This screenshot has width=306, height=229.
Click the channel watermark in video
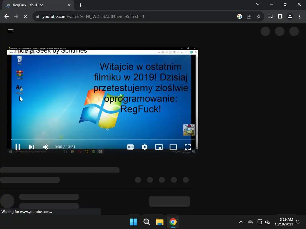[x=189, y=130]
